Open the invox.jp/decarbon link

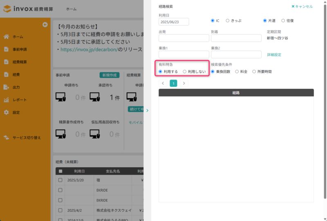89,49
